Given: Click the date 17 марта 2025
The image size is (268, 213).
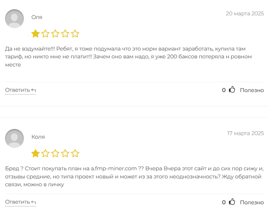Looking at the screenshot, I should click(245, 133).
